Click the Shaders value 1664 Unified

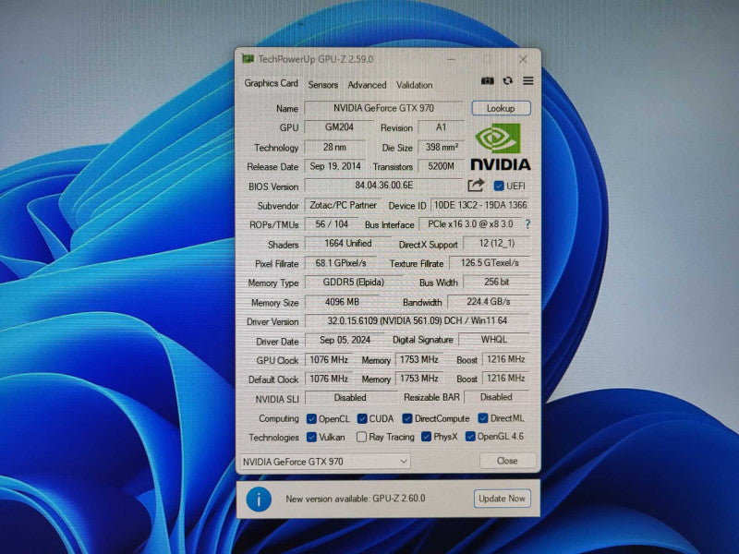[348, 244]
